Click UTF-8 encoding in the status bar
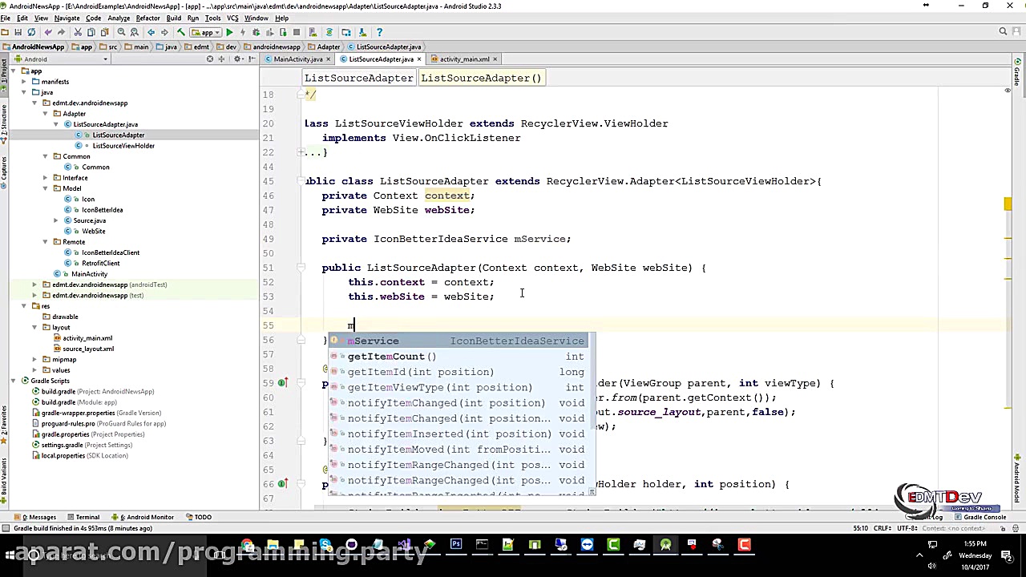The width and height of the screenshot is (1026, 577). point(907,528)
